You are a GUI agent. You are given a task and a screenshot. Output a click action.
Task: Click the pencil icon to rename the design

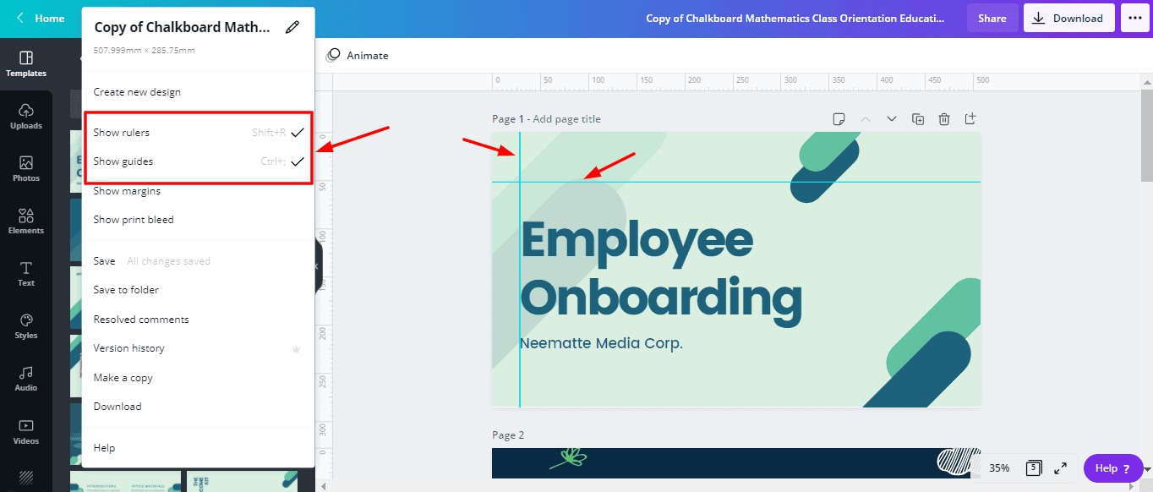coord(292,27)
